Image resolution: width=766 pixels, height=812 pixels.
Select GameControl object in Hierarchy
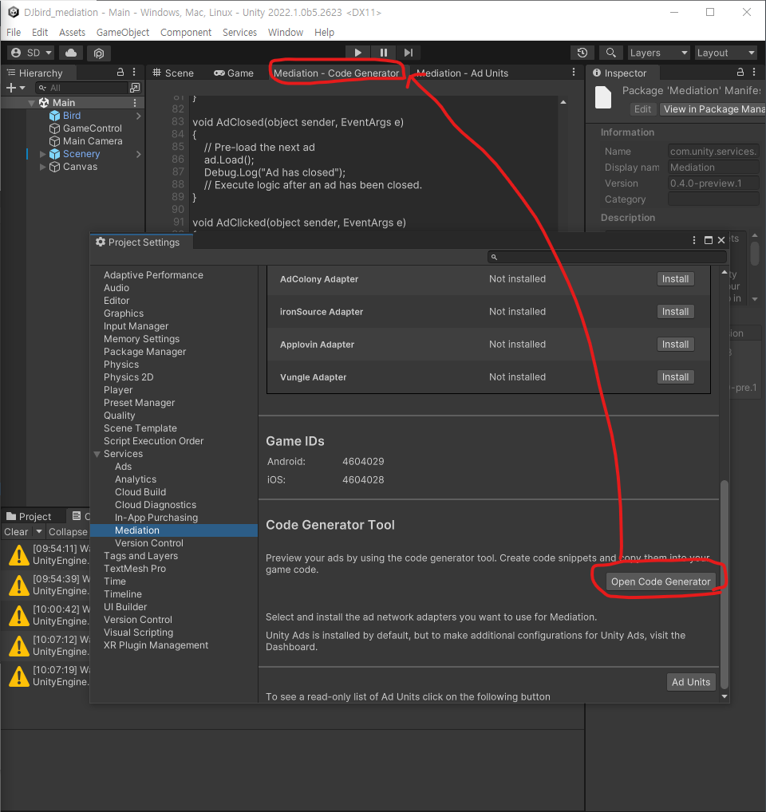(93, 128)
